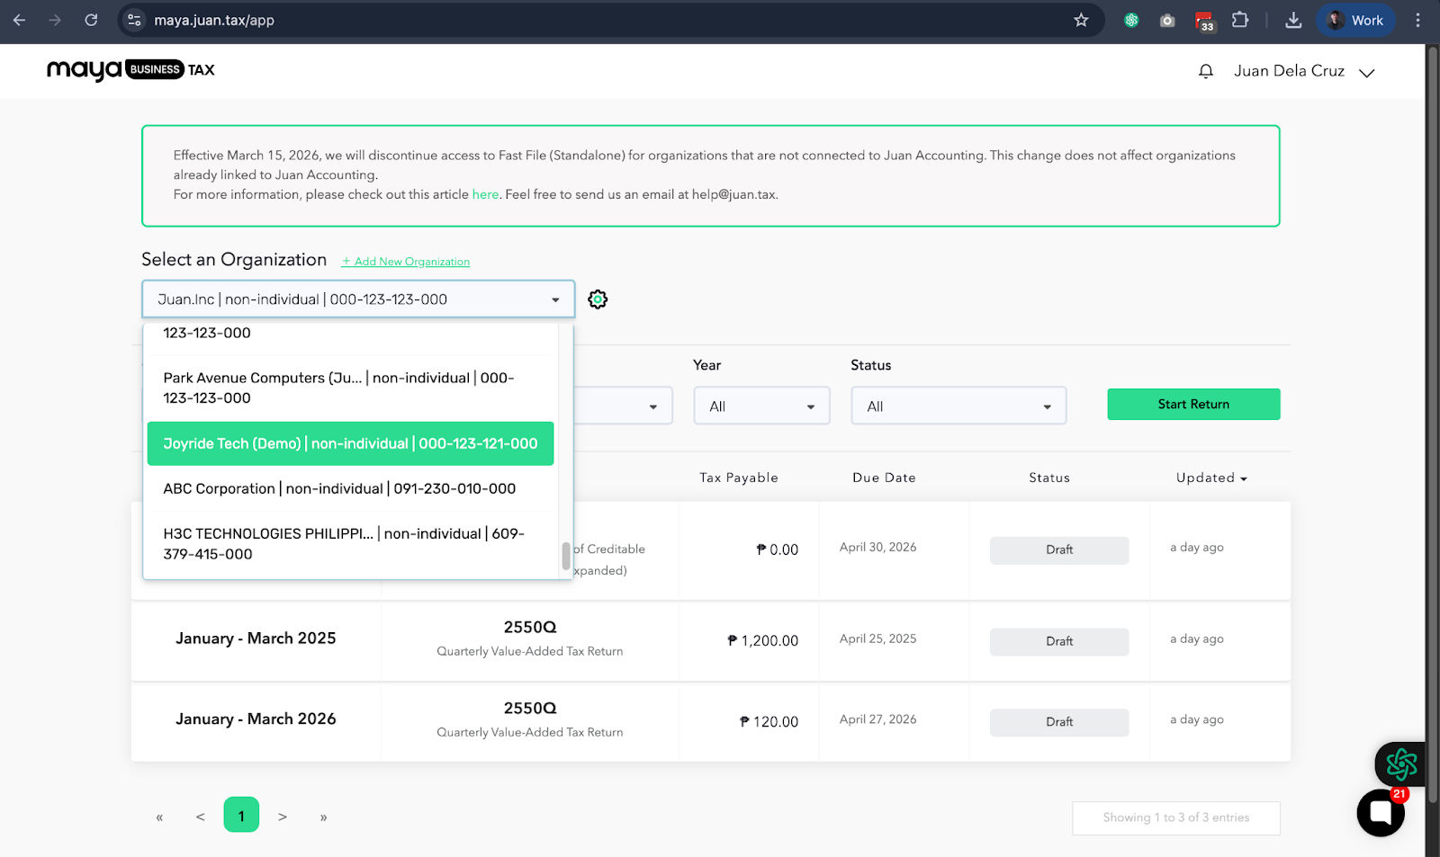Click the Maya Business Tax logo
This screenshot has height=857, width=1440.
(x=130, y=69)
